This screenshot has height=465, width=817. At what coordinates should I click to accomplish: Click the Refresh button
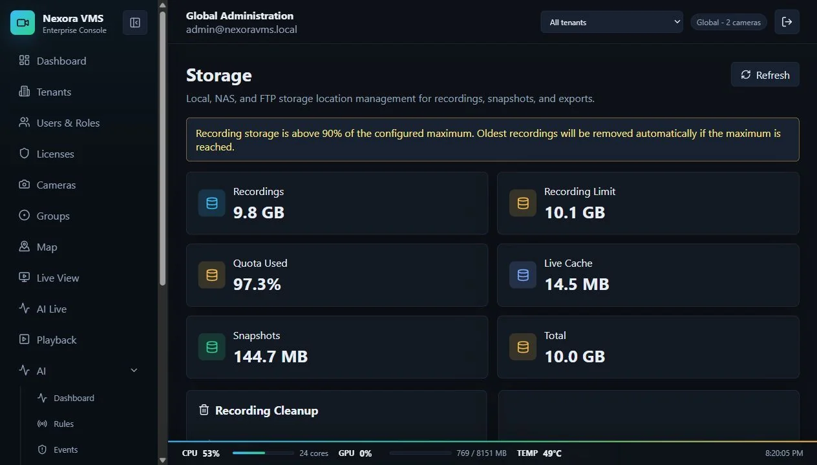point(765,75)
